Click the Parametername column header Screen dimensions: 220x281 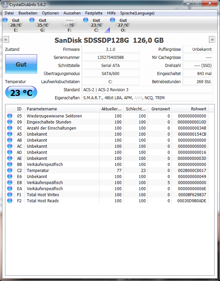pos(62,109)
